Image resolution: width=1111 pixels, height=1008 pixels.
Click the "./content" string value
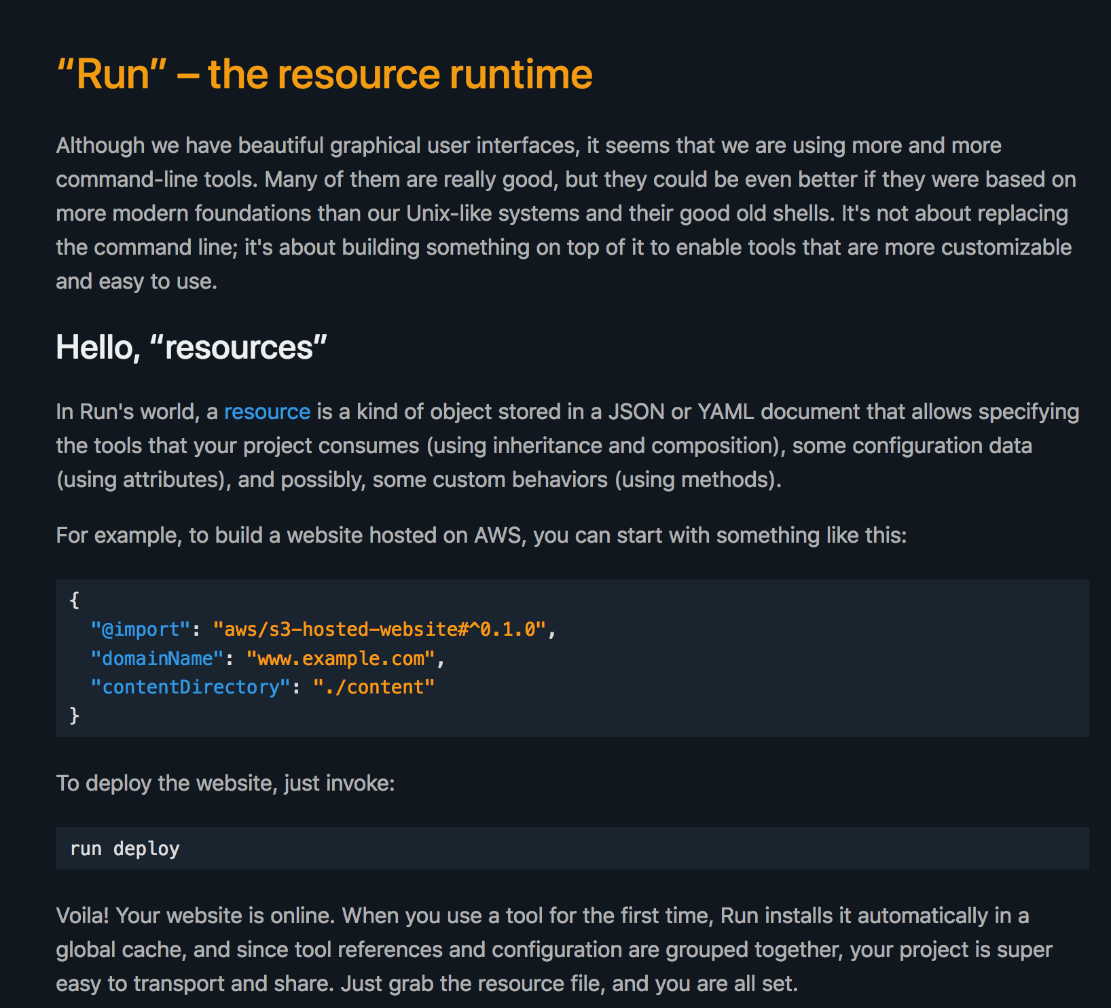click(374, 687)
